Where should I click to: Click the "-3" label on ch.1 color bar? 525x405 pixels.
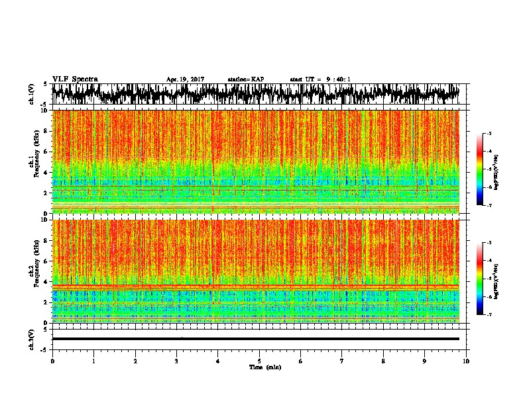489,134
